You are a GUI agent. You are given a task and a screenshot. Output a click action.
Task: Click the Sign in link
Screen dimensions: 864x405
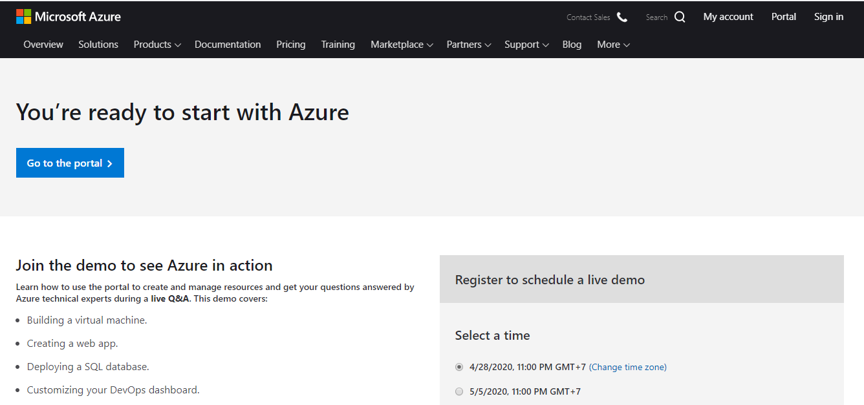tap(828, 17)
